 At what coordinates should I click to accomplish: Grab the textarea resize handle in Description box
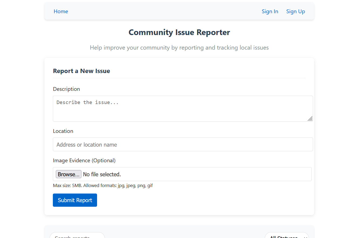tap(310, 119)
